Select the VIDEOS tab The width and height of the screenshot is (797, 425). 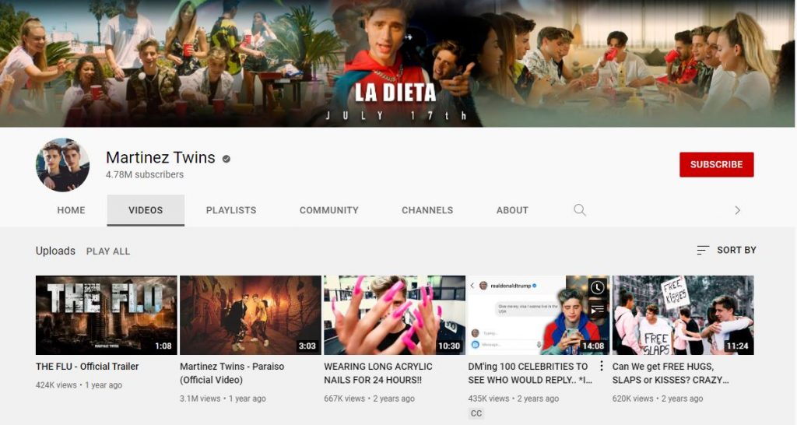click(146, 210)
